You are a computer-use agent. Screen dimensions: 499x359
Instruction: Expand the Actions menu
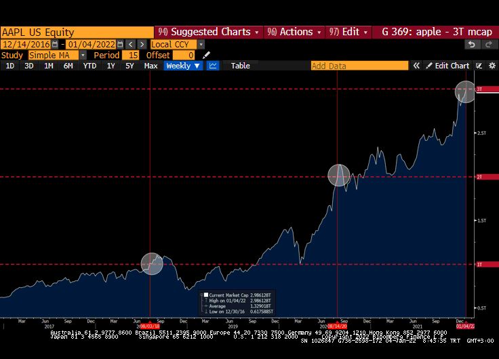294,32
